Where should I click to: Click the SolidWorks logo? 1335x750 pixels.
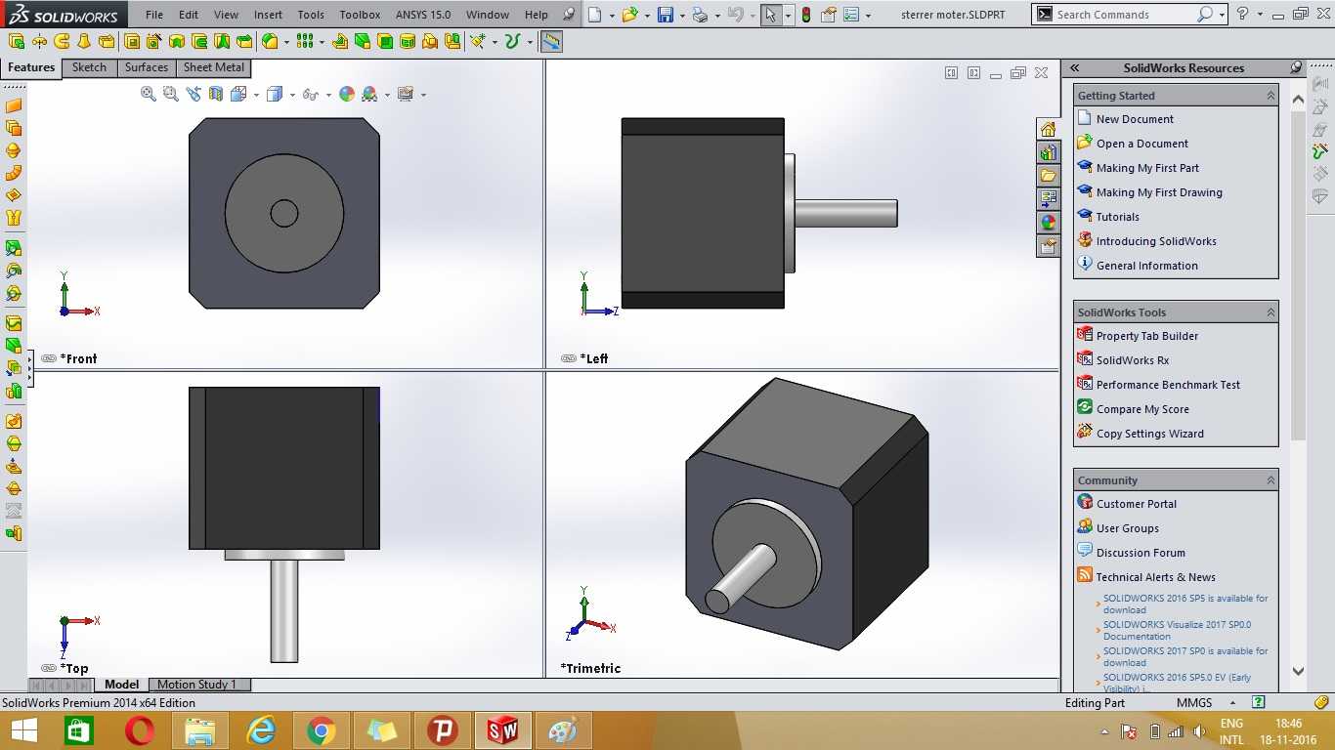[x=63, y=15]
